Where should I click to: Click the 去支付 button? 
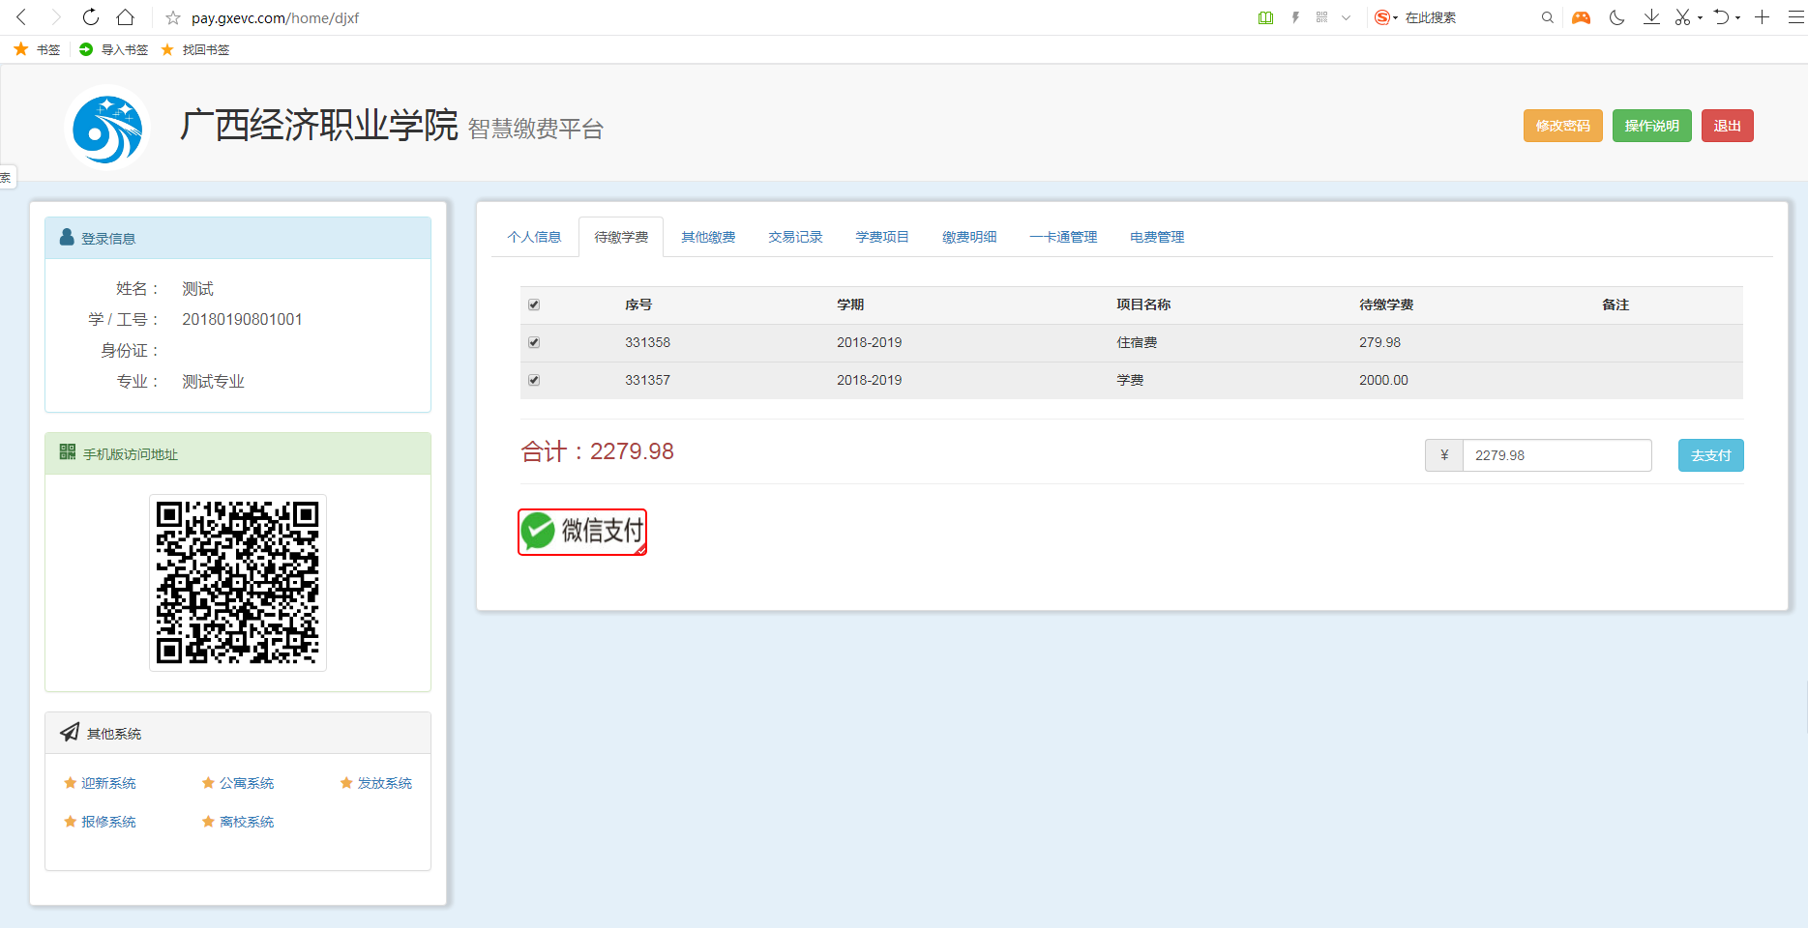(1710, 455)
